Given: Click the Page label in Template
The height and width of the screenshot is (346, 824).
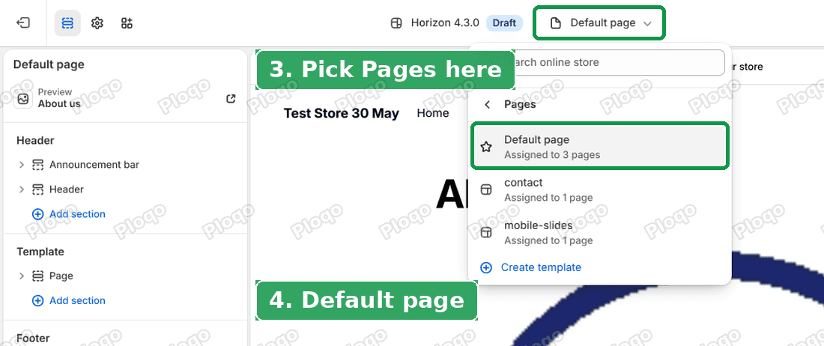Looking at the screenshot, I should tap(61, 276).
